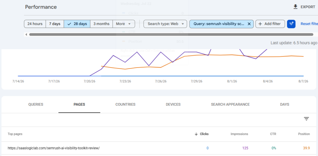Viewport: 318px width, 156px height.
Task: Remove the semrush visibility query filter
Action: pos(249,24)
